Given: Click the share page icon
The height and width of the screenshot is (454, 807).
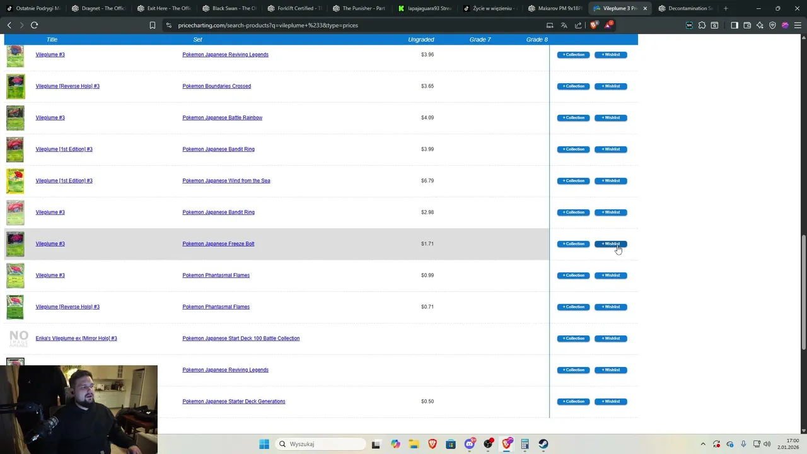Looking at the screenshot, I should click(578, 25).
